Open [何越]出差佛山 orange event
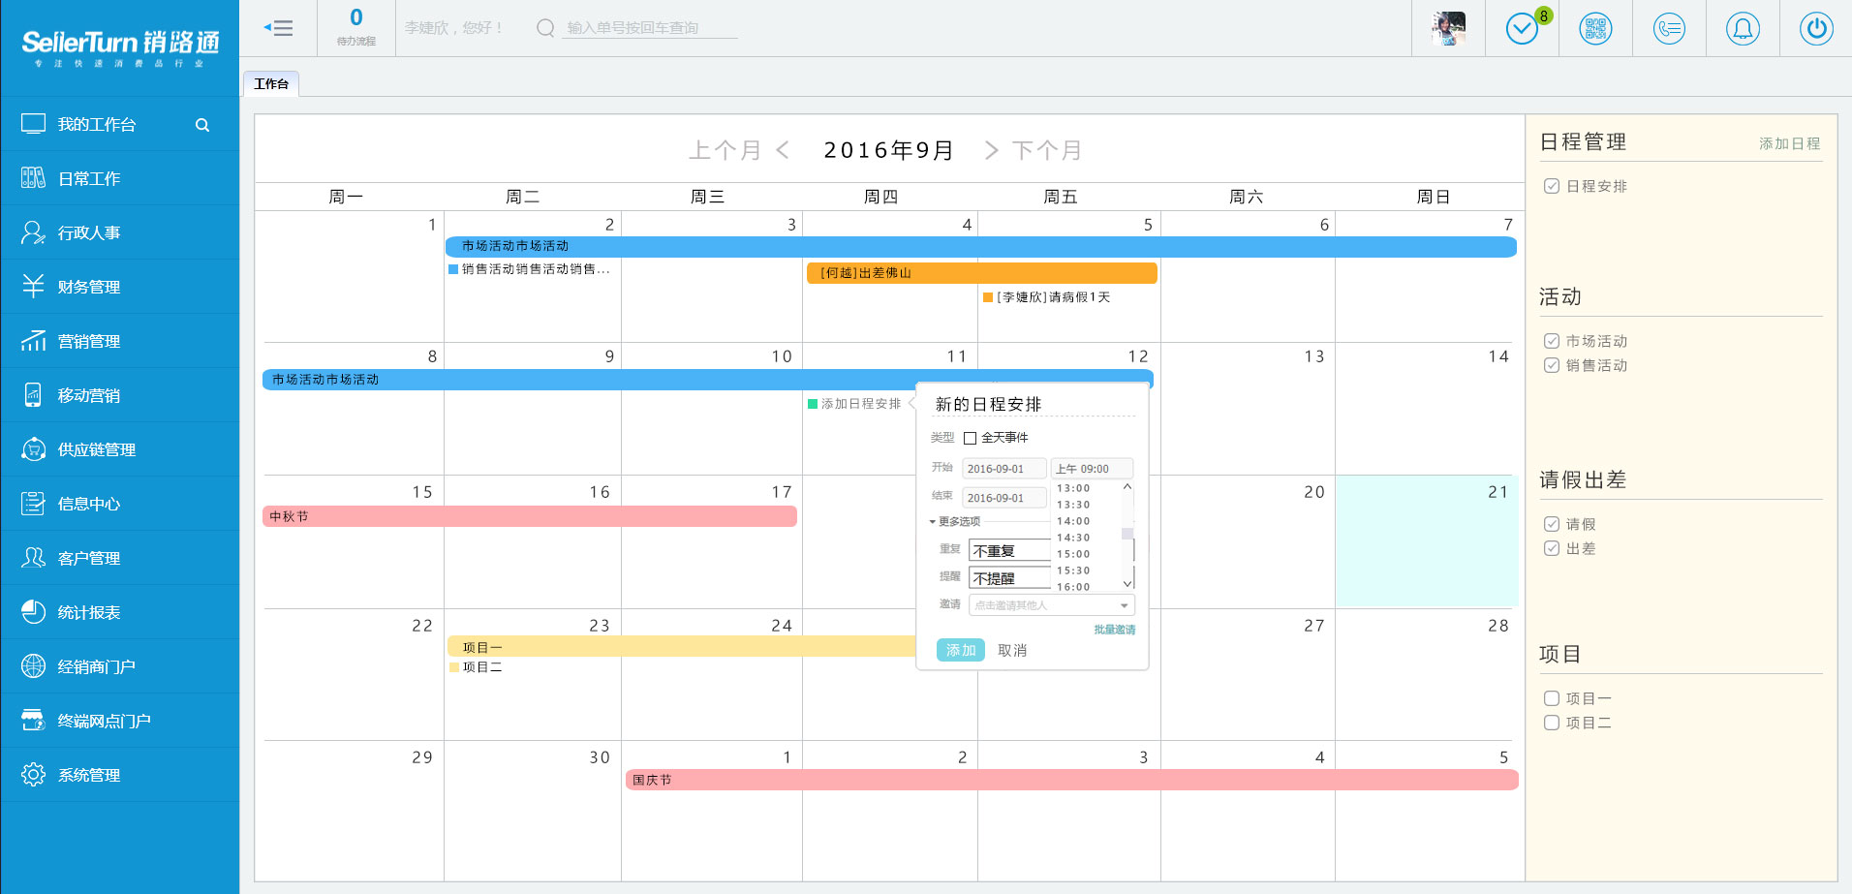Screen dimensions: 1852x894 point(982,273)
